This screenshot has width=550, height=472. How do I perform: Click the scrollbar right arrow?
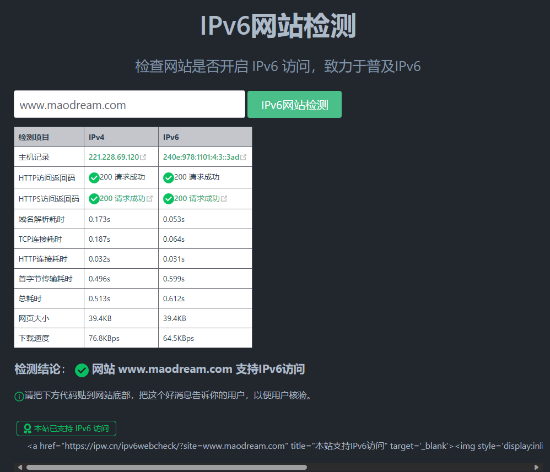pos(536,467)
